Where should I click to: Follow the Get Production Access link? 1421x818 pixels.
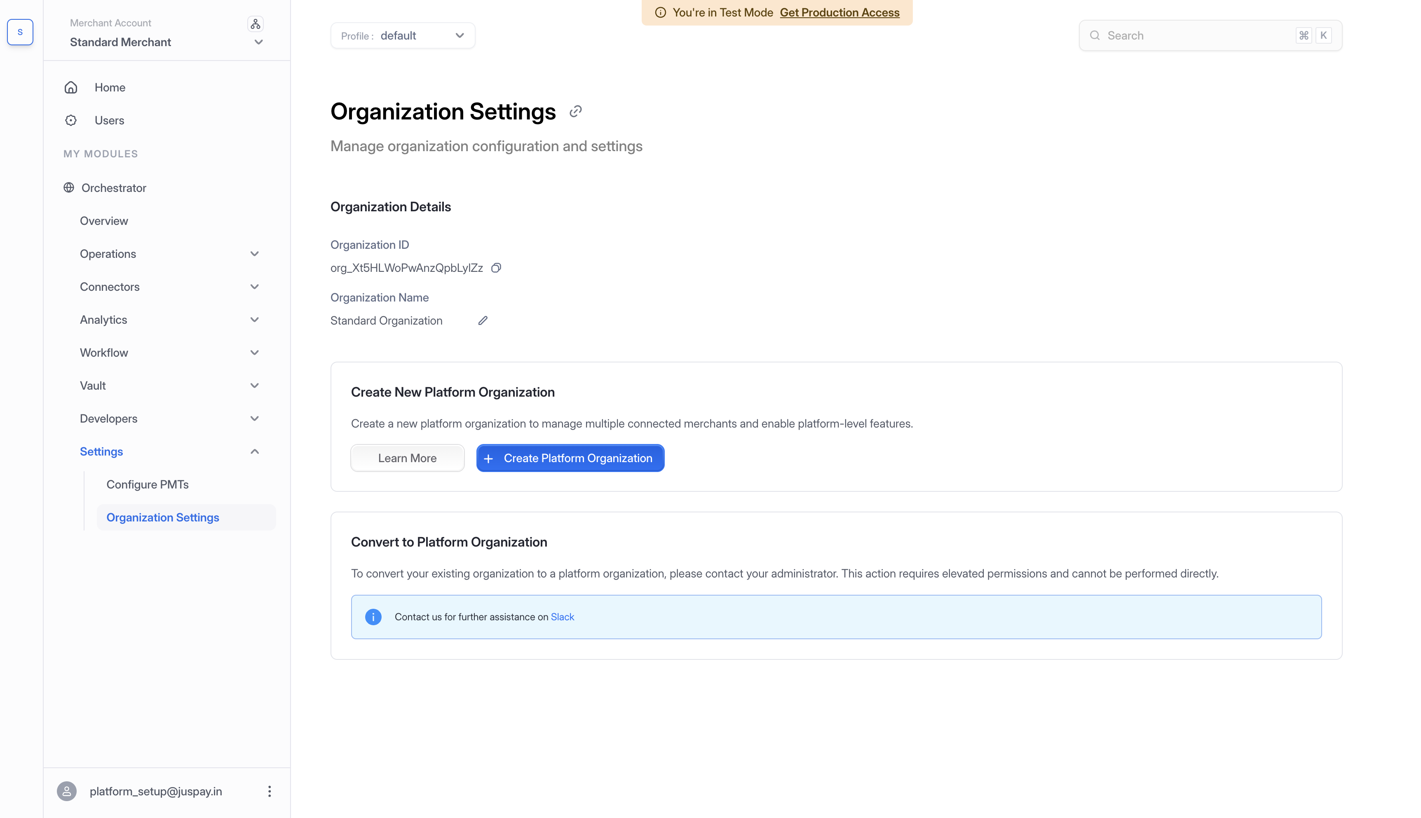[839, 12]
